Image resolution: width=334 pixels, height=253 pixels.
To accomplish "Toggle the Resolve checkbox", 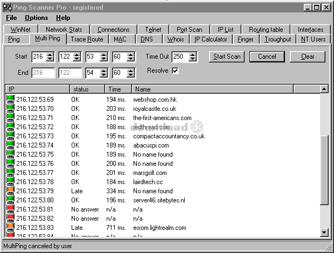I will point(175,71).
